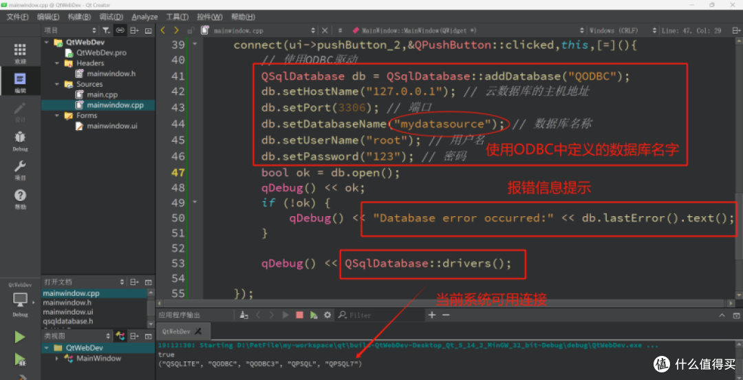Open application output settings gear
The image size is (743, 380).
tap(327, 315)
